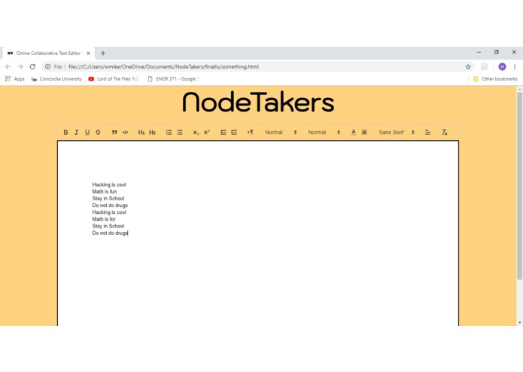Click the first 'Stay in School' line
523x372 pixels.
pyautogui.click(x=108, y=199)
